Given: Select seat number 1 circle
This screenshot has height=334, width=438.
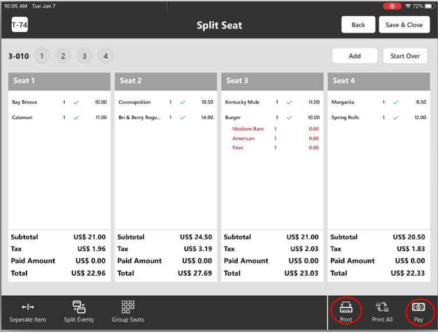Looking at the screenshot, I should coord(42,56).
